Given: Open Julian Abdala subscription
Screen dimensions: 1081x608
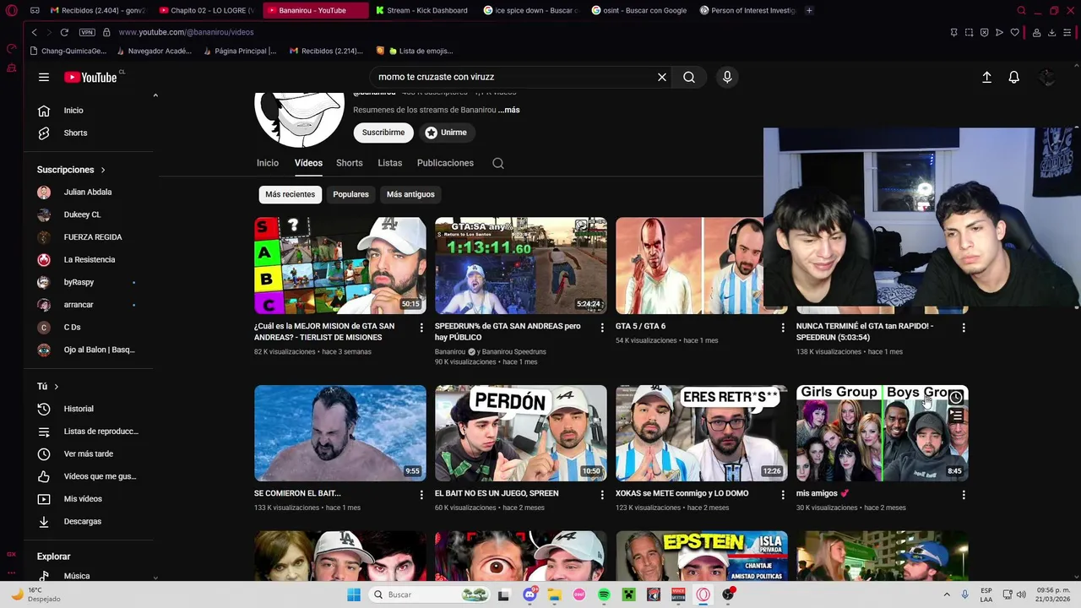Looking at the screenshot, I should [x=87, y=193].
